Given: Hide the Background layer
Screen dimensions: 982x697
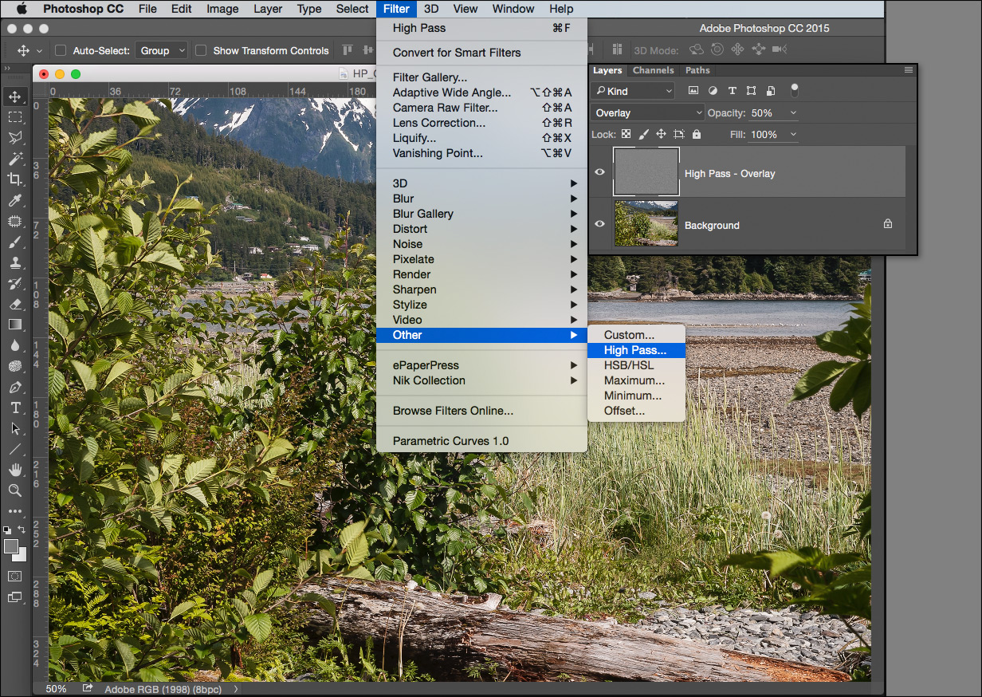Looking at the screenshot, I should coord(600,224).
